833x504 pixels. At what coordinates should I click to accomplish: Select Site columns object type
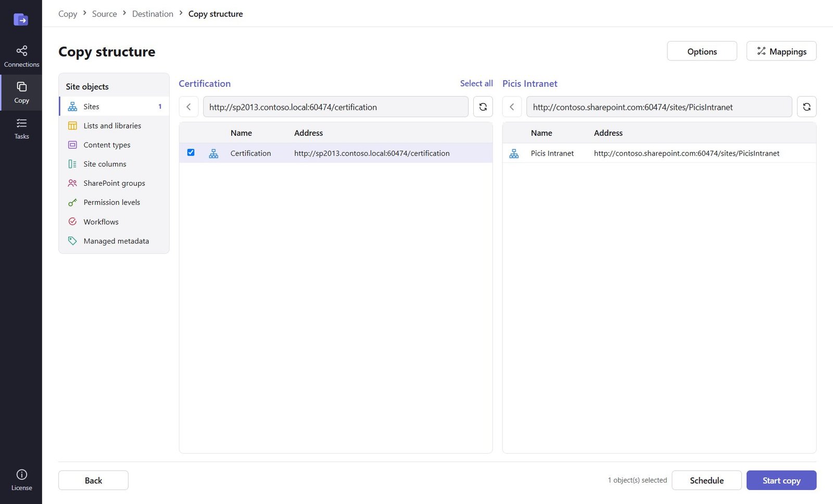114,164
